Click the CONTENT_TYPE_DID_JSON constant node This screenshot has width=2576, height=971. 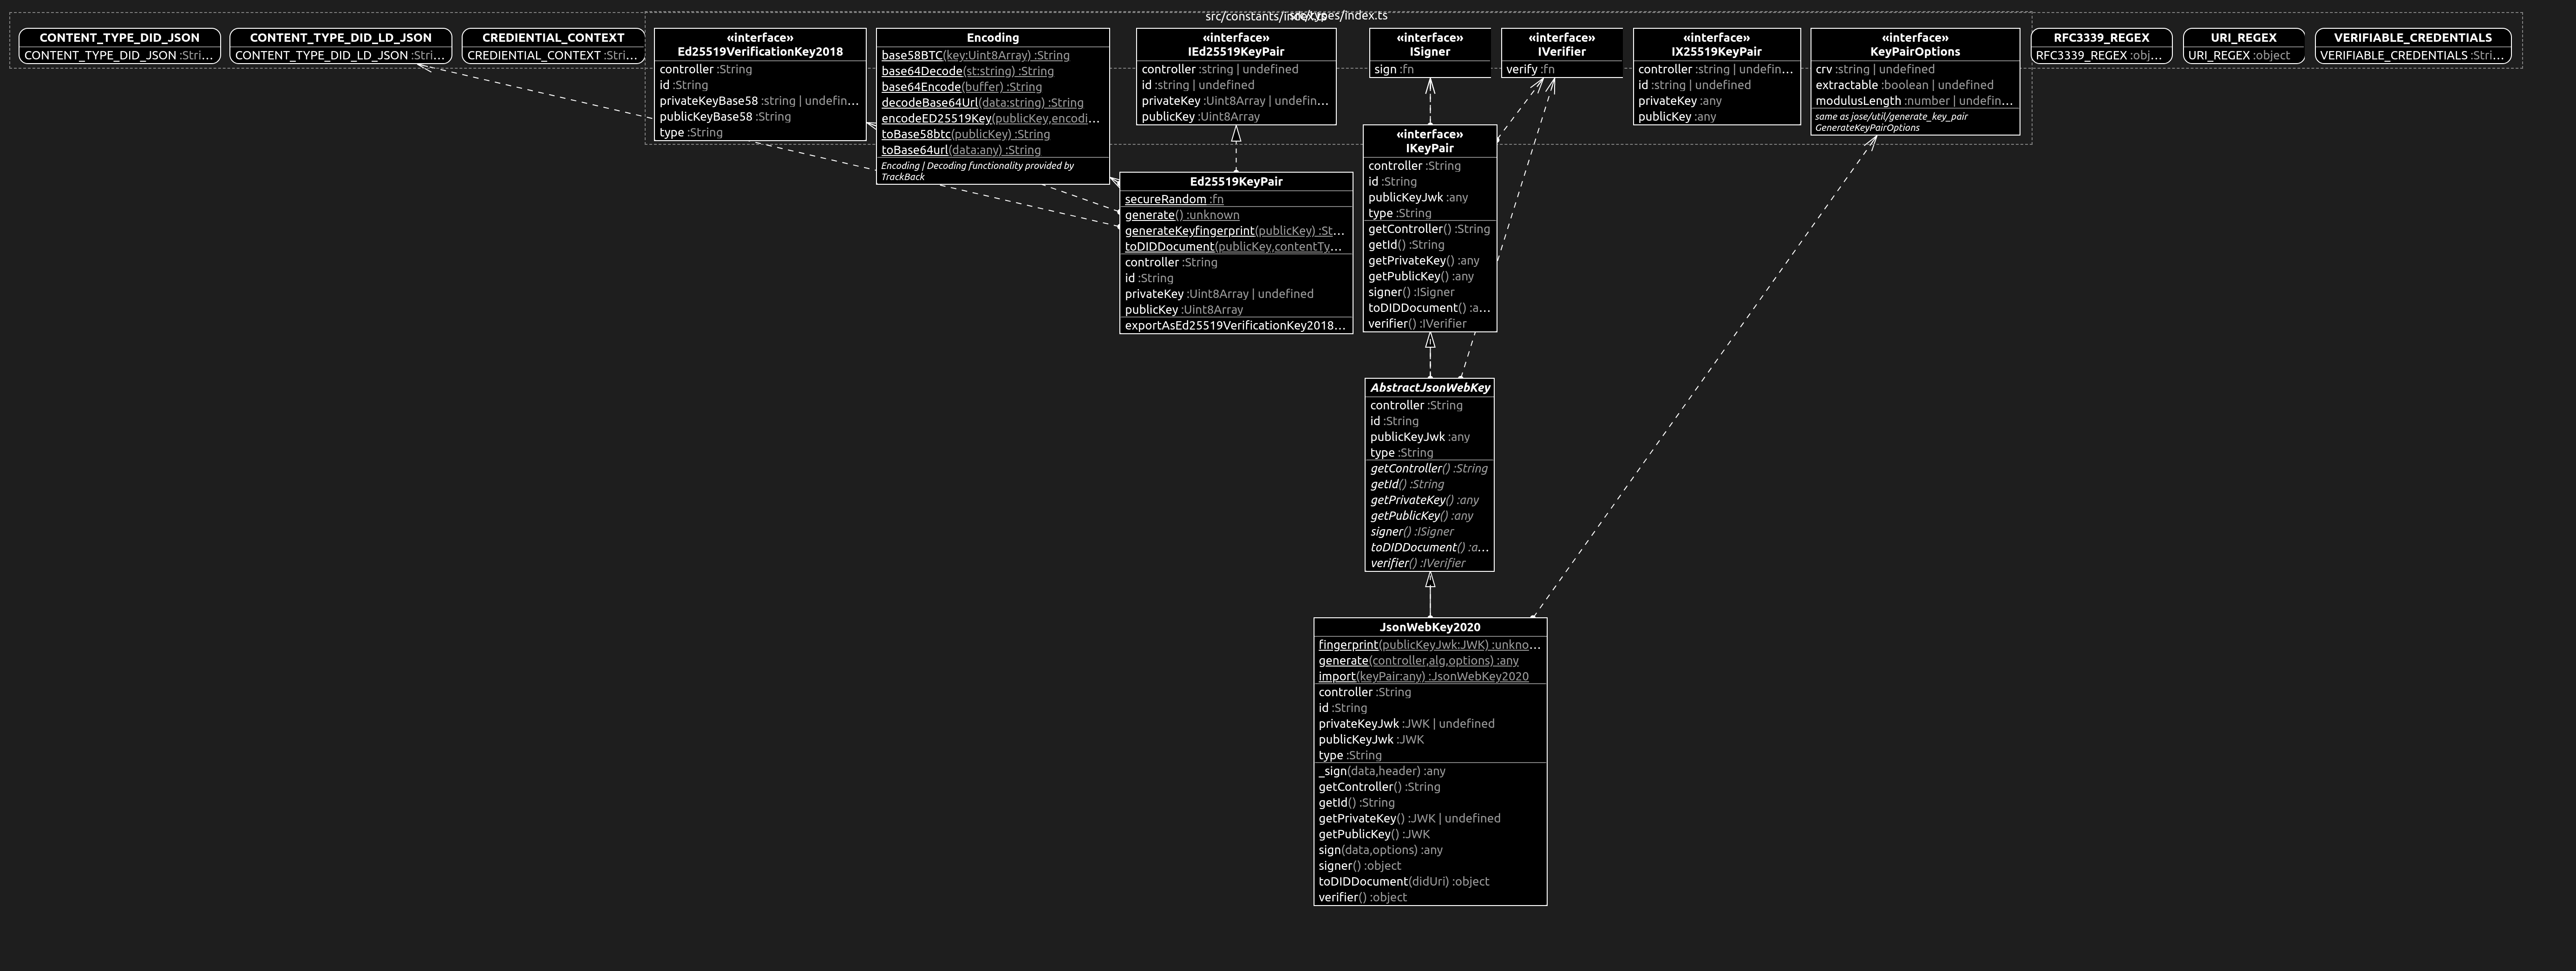[x=119, y=38]
